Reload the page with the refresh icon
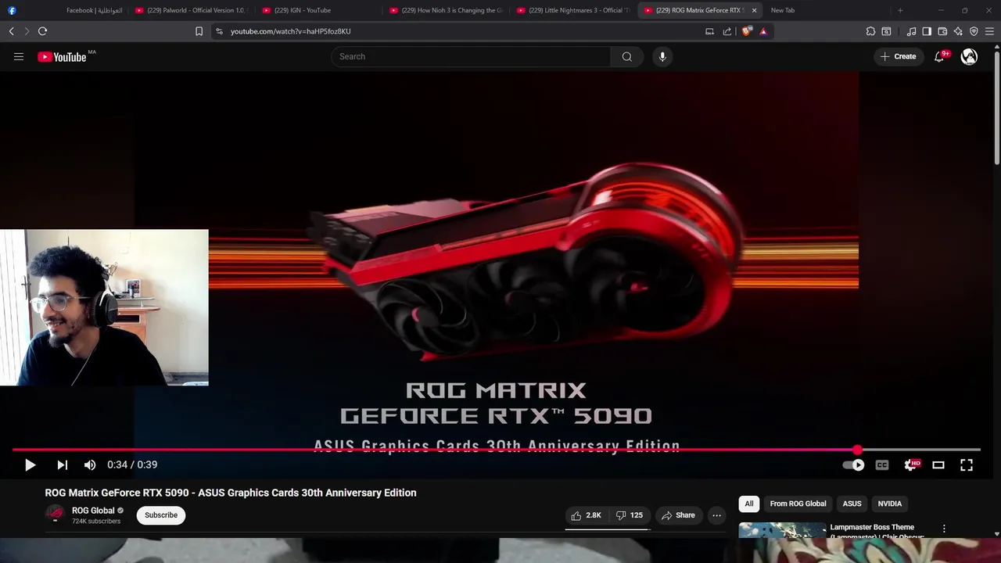1001x563 pixels. 42,31
